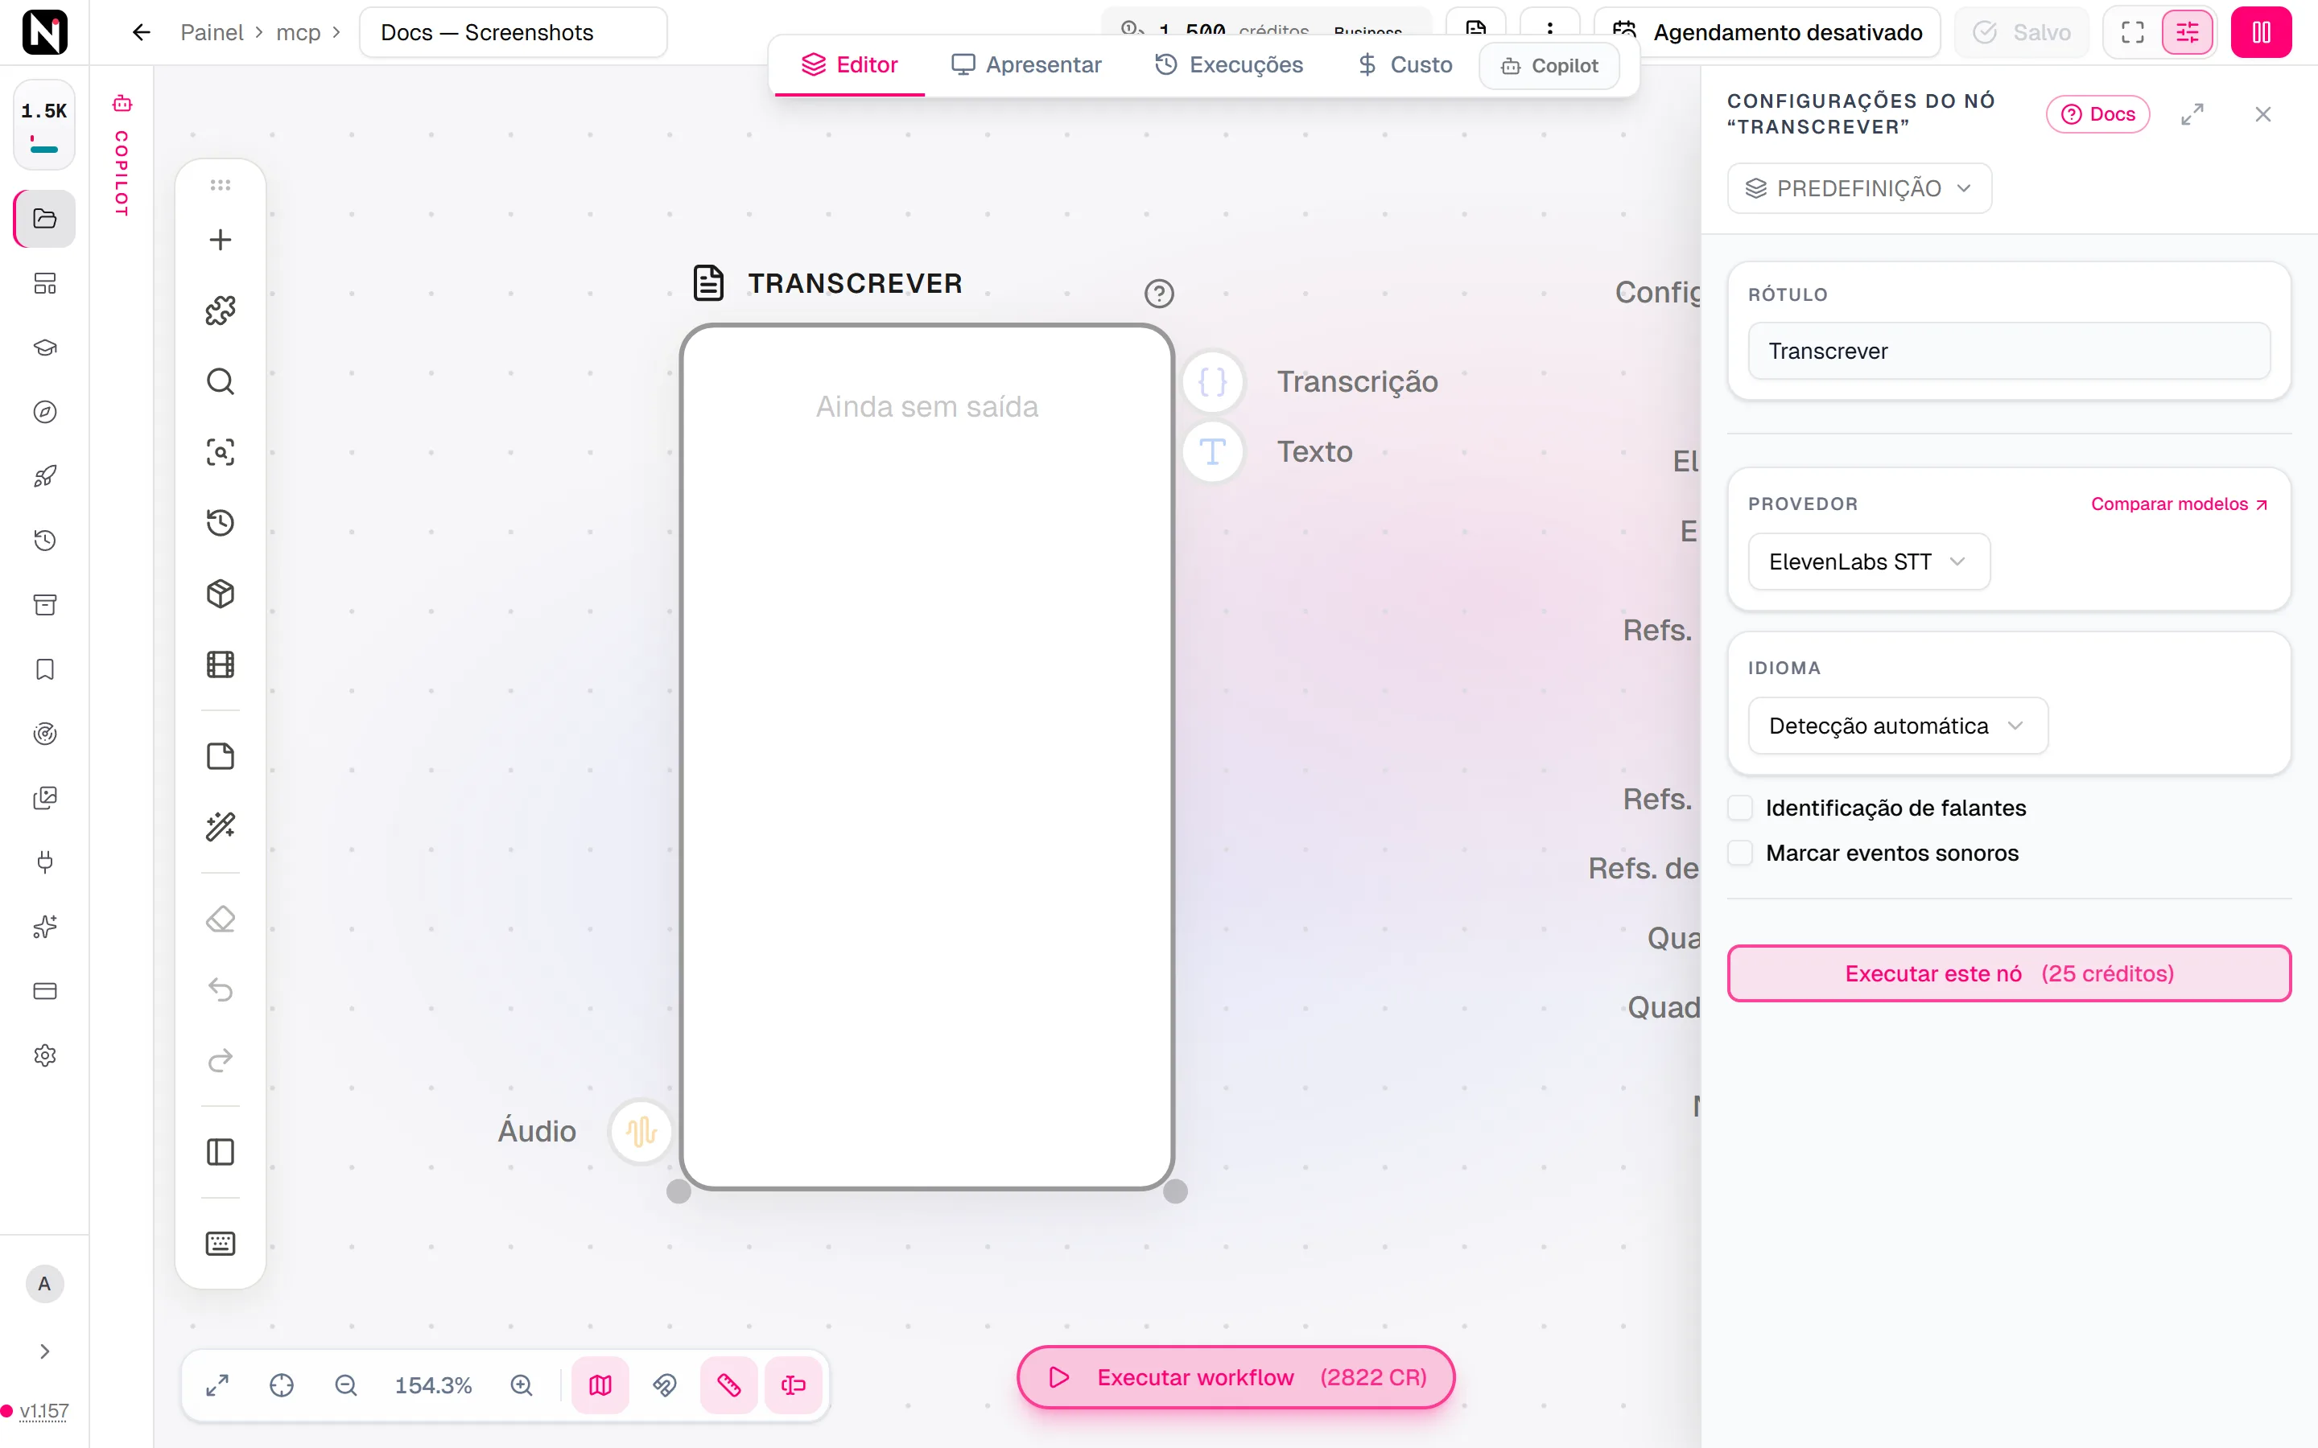Click the Agendamento desativado button
This screenshot has width=2318, height=1448.
(x=1767, y=32)
